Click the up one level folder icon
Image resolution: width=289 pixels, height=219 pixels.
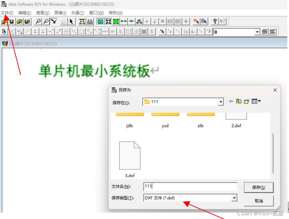(x=239, y=101)
